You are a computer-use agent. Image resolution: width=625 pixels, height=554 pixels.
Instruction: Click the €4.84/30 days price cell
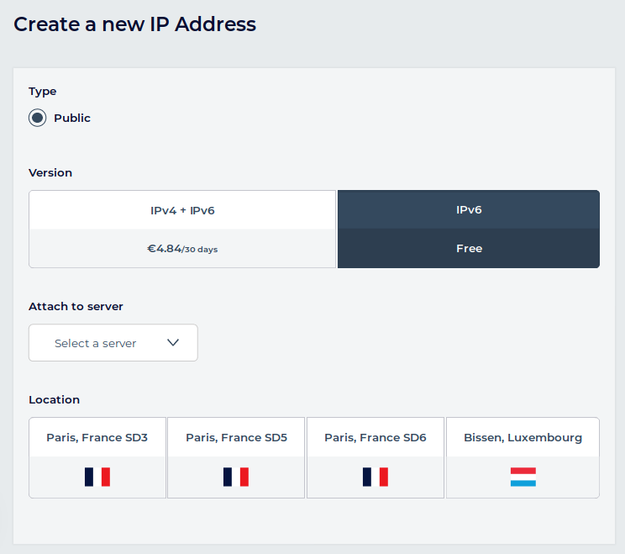pos(182,249)
